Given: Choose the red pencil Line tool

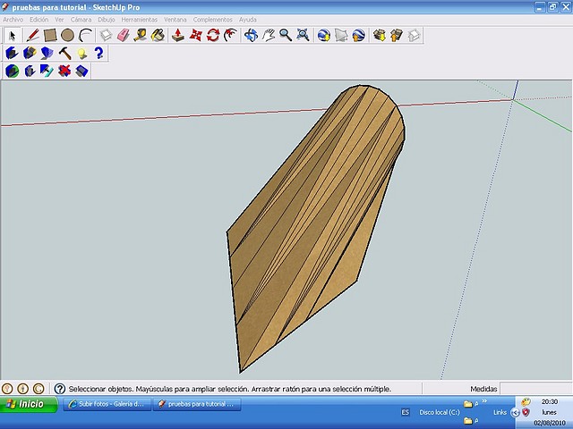Looking at the screenshot, I should (x=32, y=36).
